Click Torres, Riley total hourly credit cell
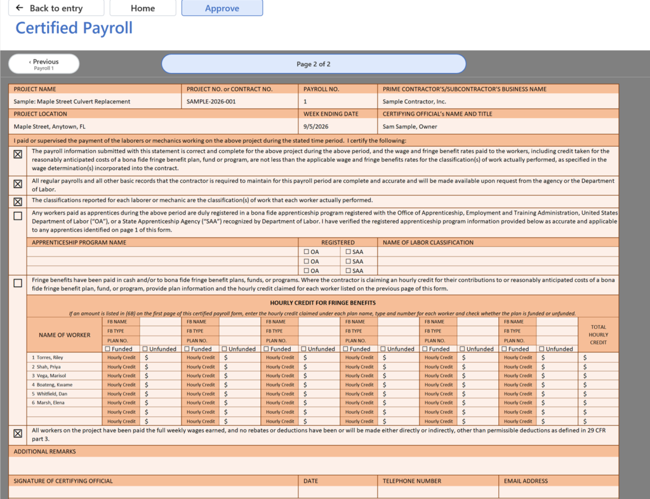 click(598, 357)
